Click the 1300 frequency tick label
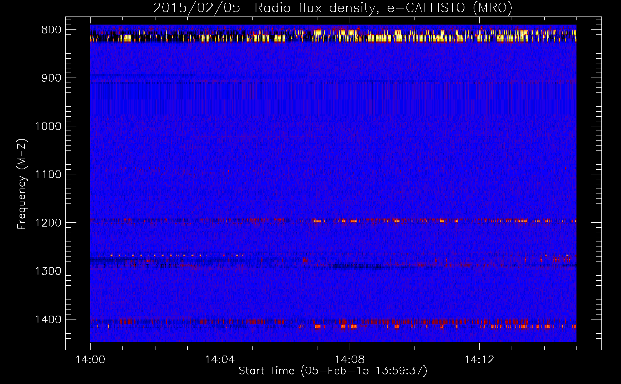Screen dimensions: 621x384 (48, 271)
